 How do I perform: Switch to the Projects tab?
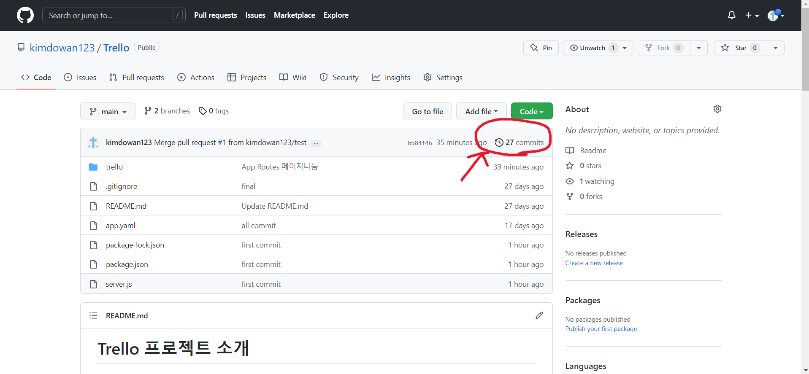coord(247,78)
